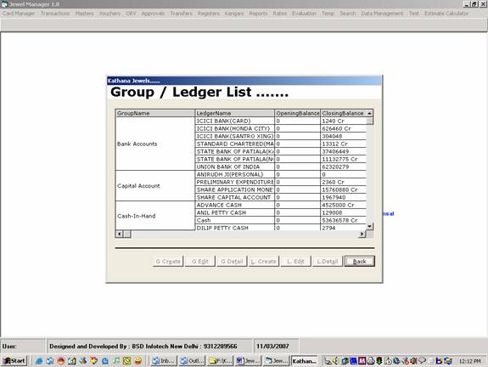
Task: Select the Capital Account group cell
Action: [155, 186]
